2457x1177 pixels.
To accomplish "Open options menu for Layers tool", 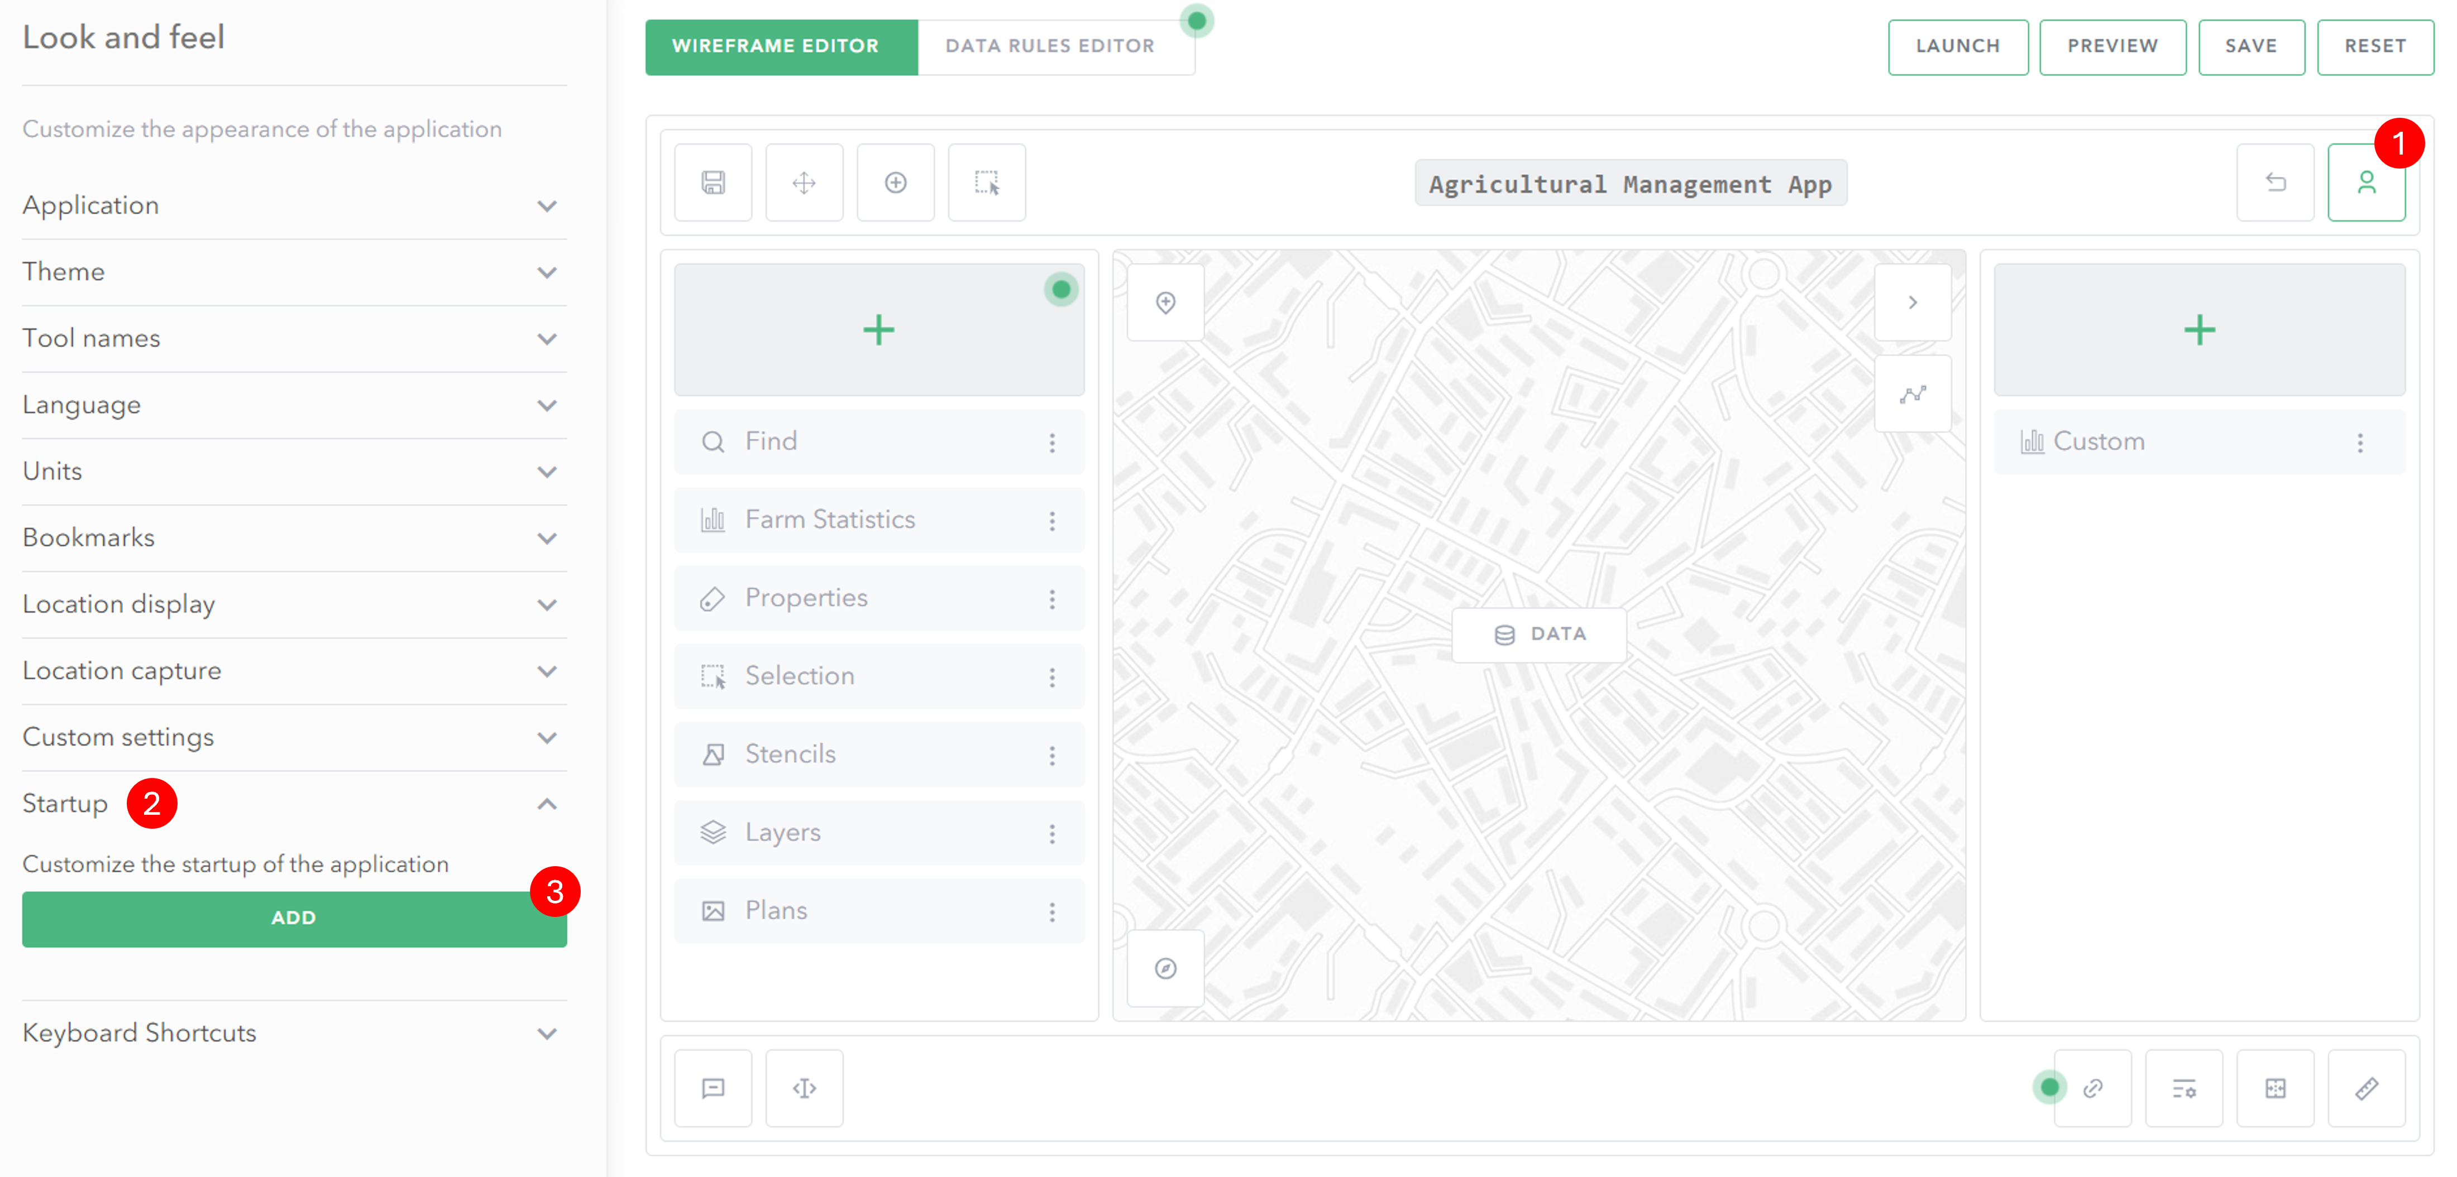I will click(1052, 833).
